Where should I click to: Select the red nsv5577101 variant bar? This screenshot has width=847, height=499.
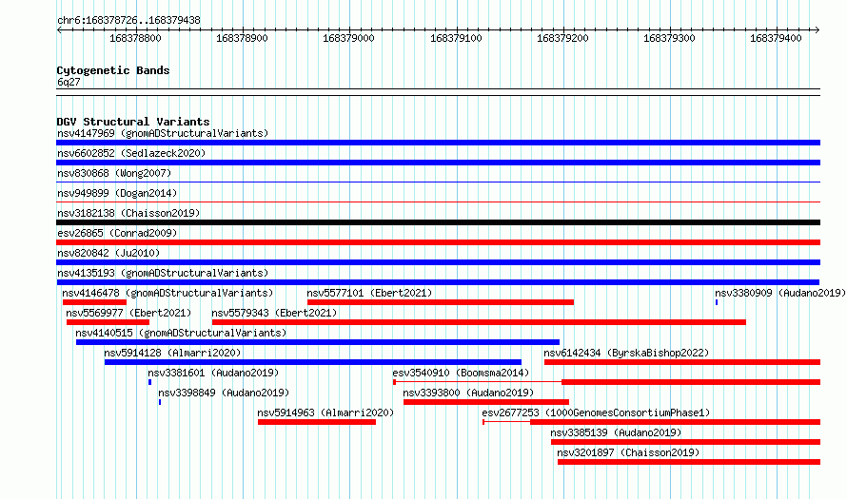click(441, 302)
